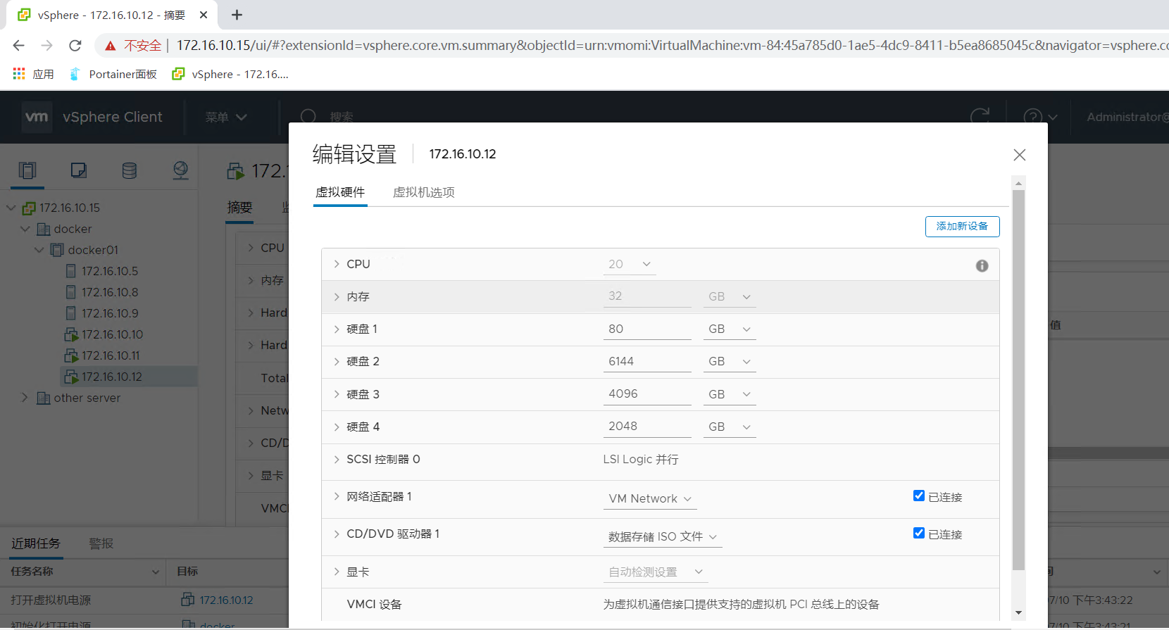Expand the memory (内存) row in the dialog
This screenshot has height=630, width=1169.
click(337, 297)
